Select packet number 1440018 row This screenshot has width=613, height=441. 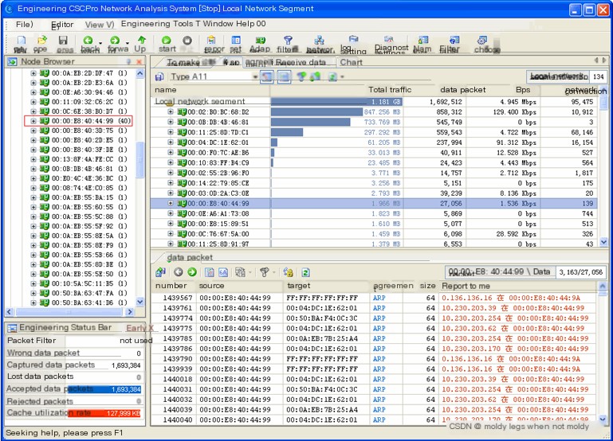click(375, 379)
